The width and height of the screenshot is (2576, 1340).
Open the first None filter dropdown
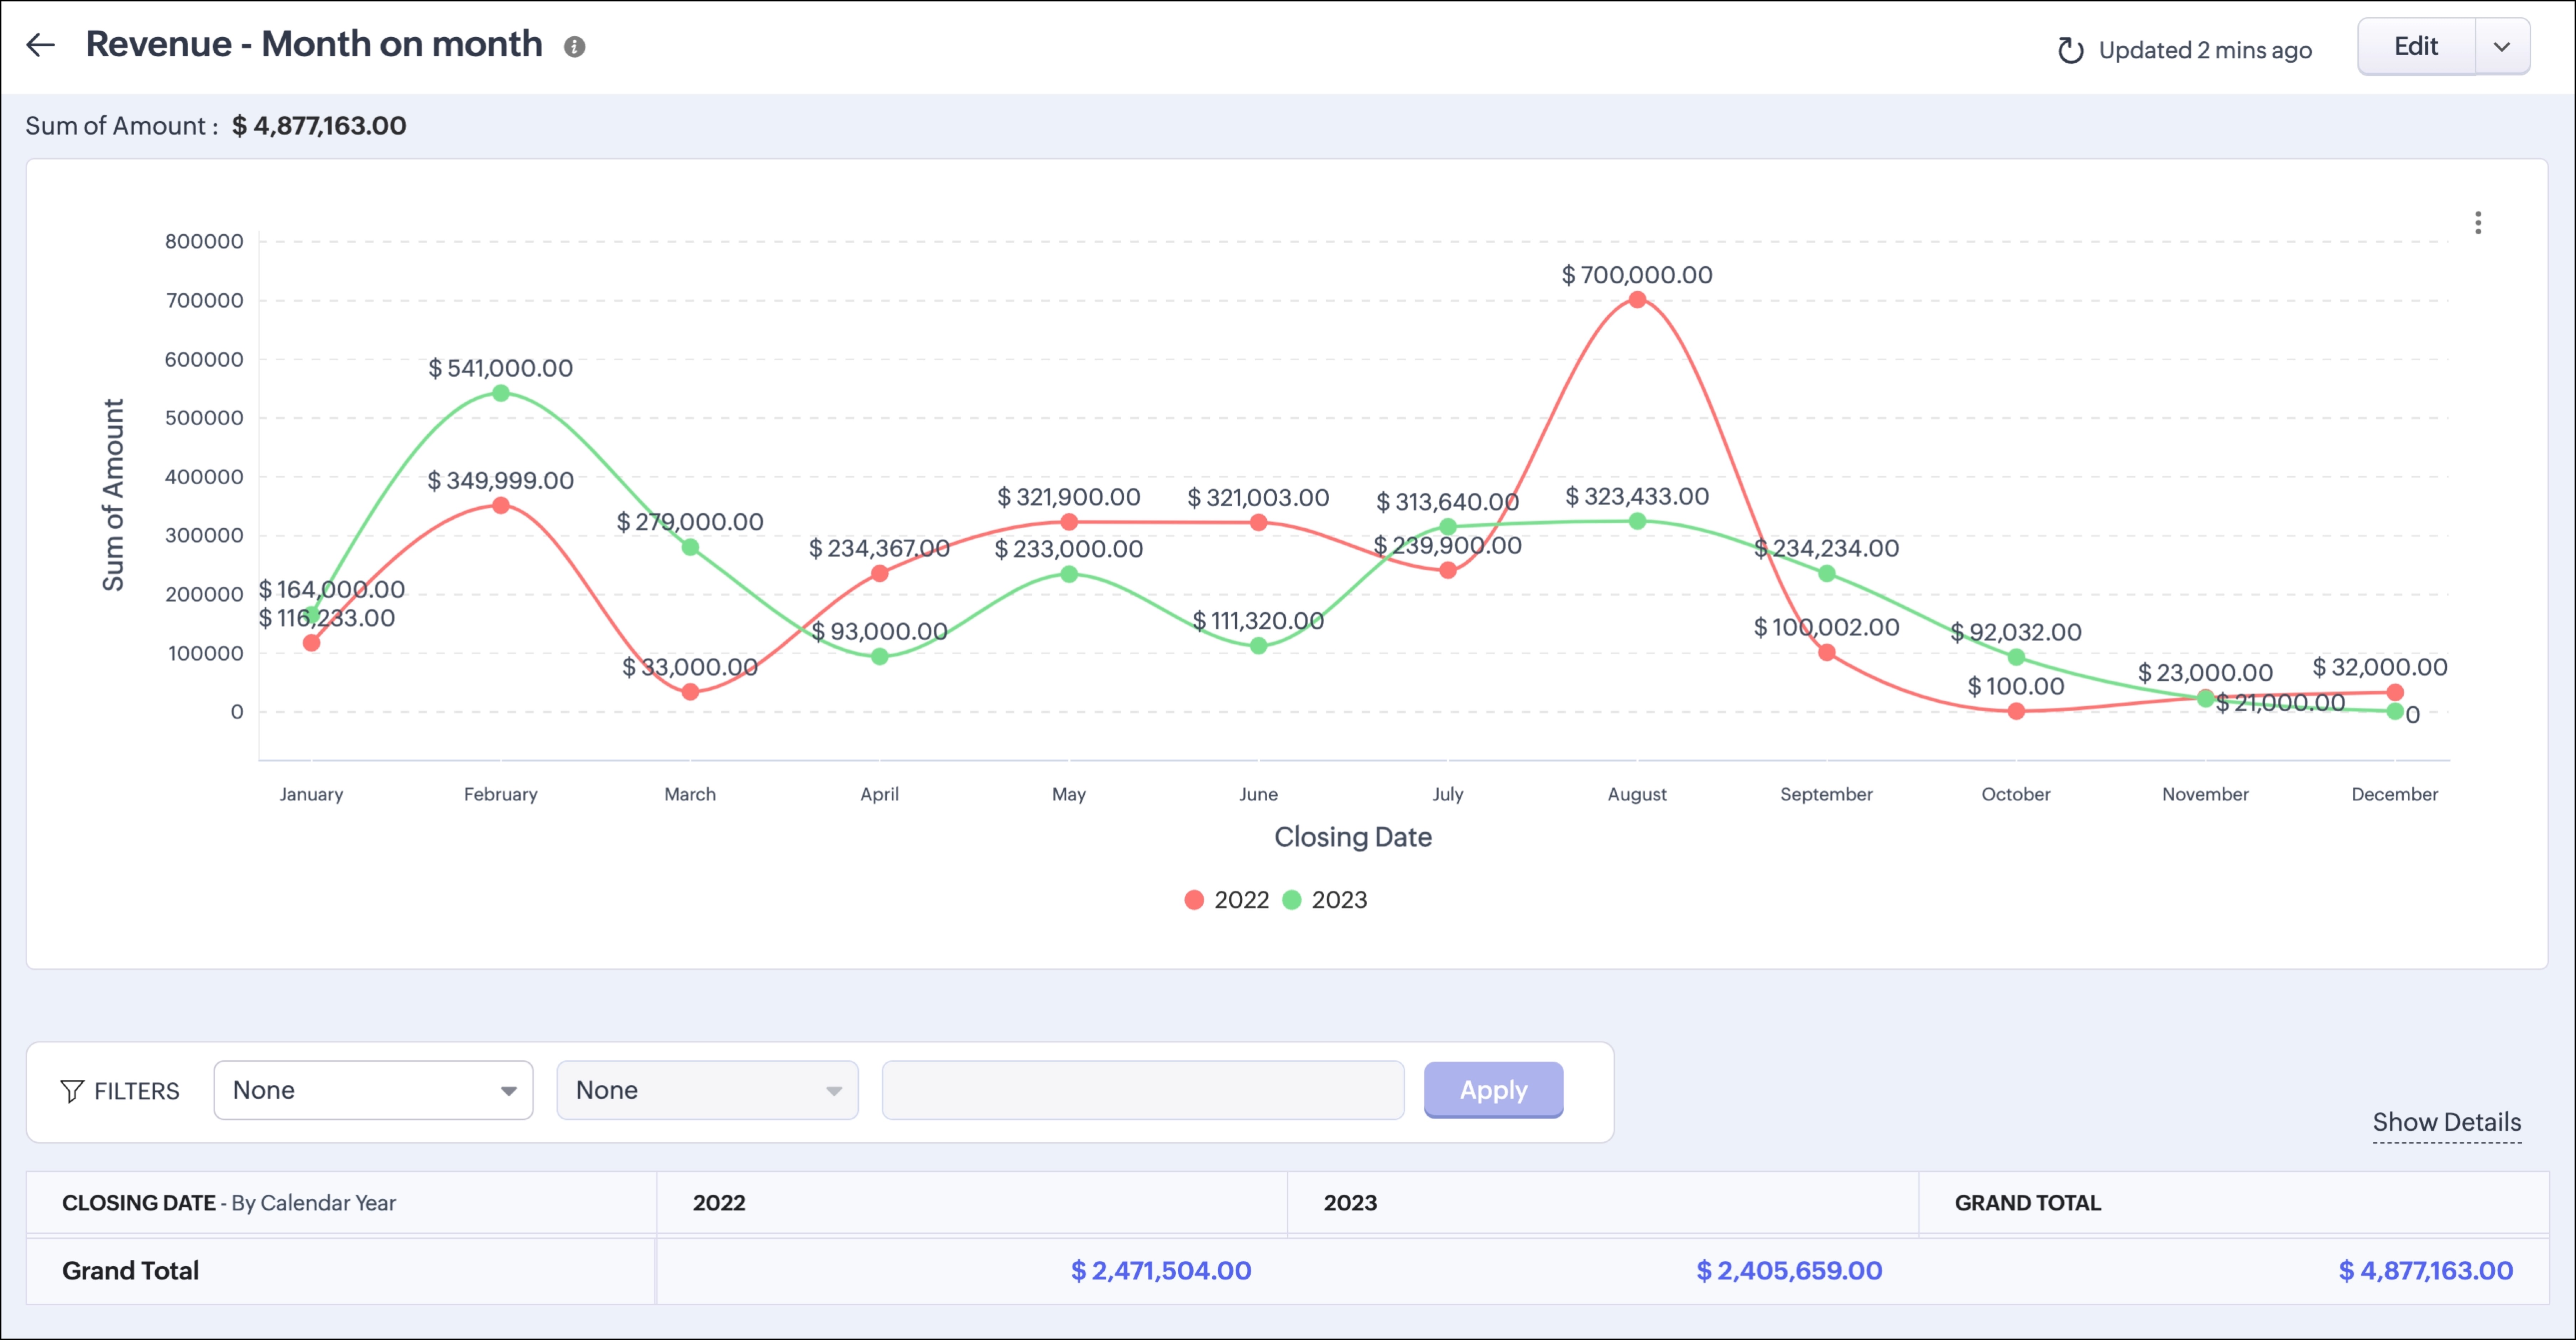tap(373, 1090)
